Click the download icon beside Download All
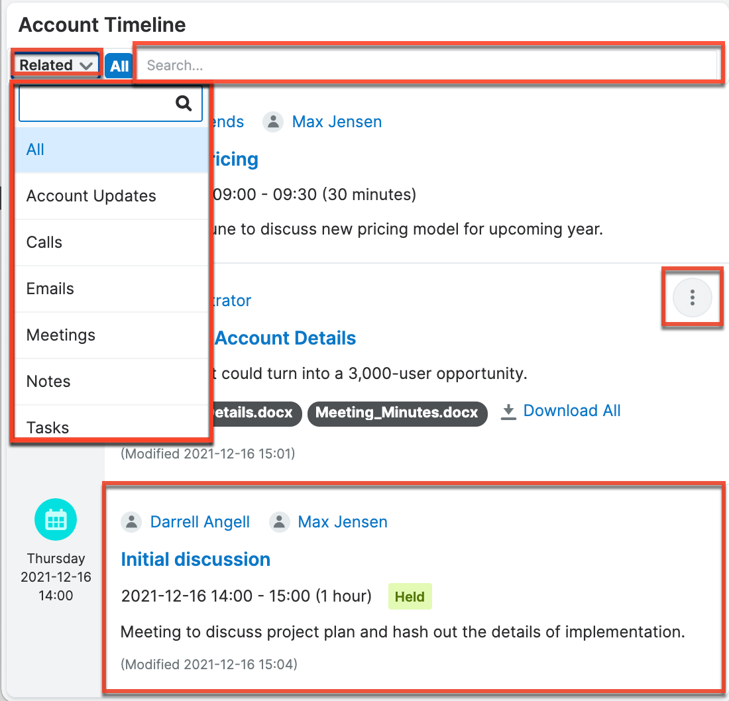The width and height of the screenshot is (729, 701). pyautogui.click(x=508, y=411)
